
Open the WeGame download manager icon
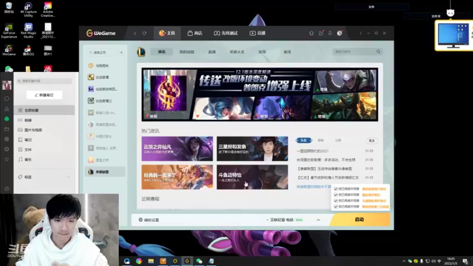tap(330, 33)
